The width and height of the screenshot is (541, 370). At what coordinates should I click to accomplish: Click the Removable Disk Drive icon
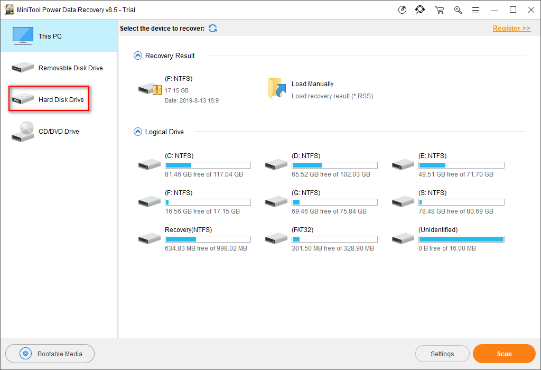23,67
